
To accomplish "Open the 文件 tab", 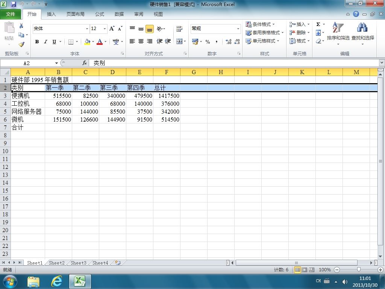I will pyautogui.click(x=10, y=14).
